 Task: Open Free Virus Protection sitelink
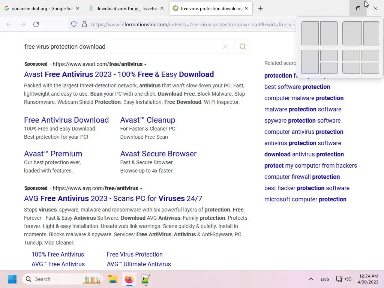135,255
